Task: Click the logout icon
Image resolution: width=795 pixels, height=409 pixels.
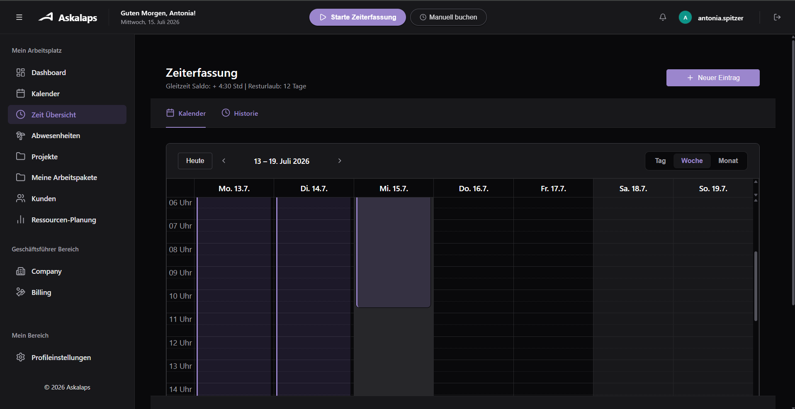Action: 777,17
